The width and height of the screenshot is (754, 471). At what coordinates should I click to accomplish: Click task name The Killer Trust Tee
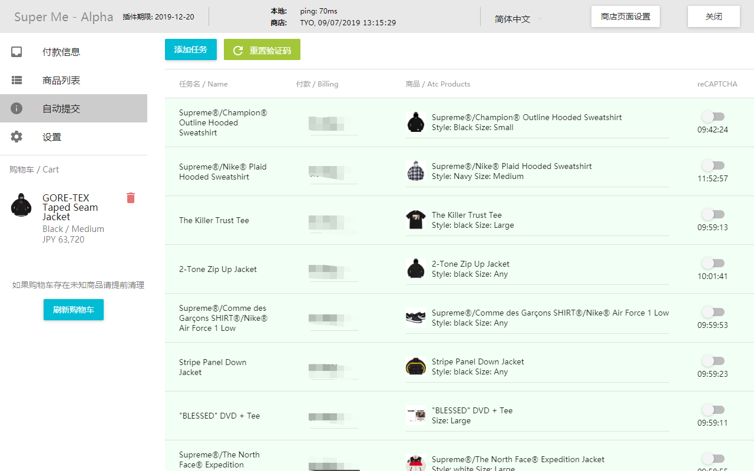(x=214, y=220)
